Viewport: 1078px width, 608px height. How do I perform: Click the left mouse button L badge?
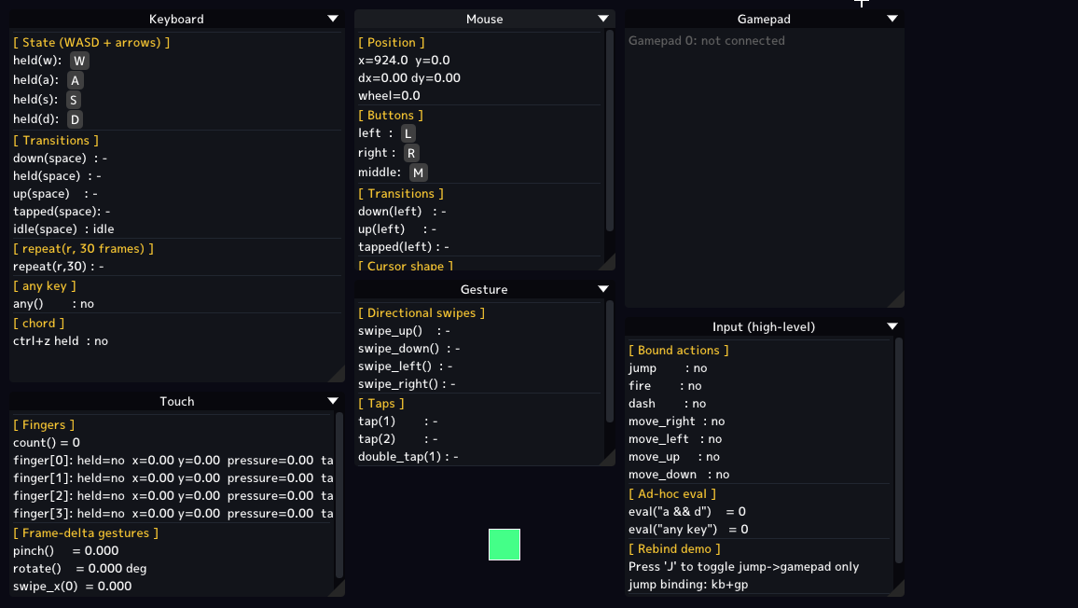[408, 133]
